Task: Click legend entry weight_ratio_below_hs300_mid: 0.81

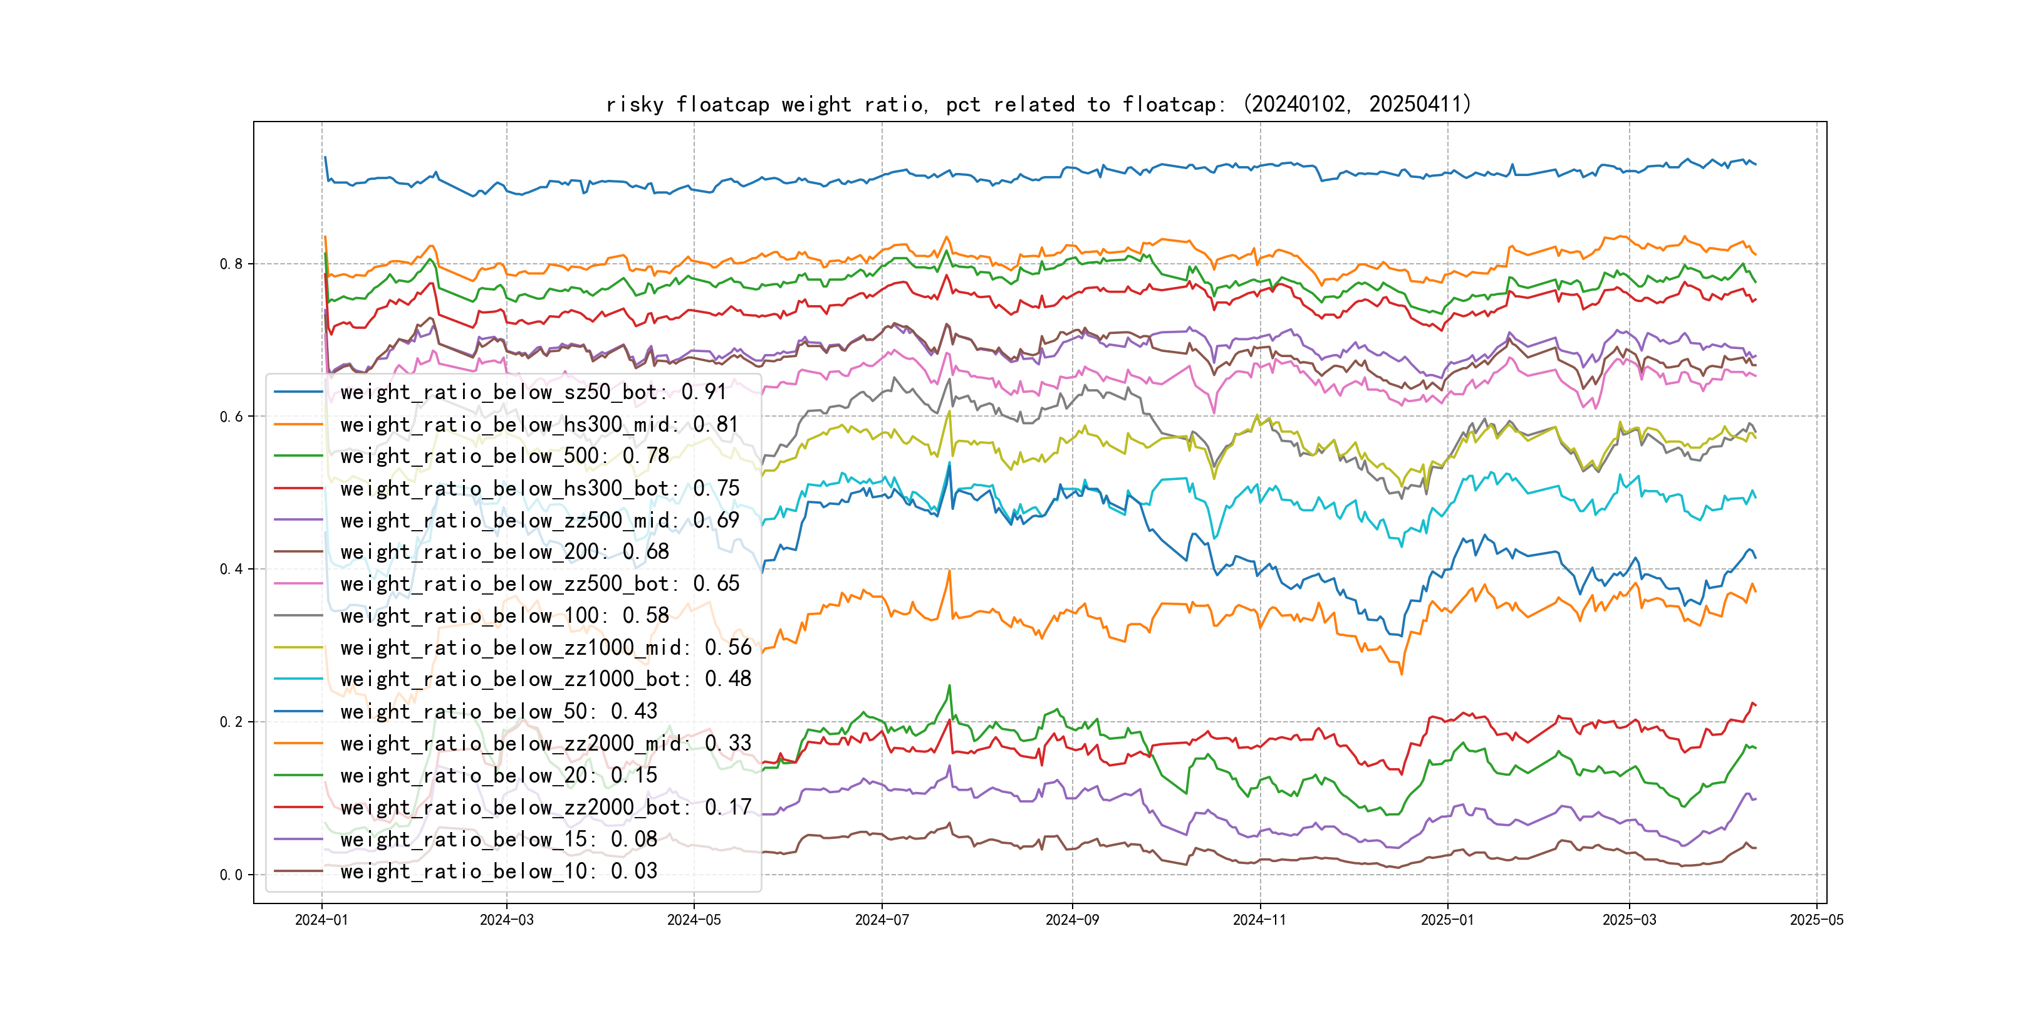Action: (539, 425)
